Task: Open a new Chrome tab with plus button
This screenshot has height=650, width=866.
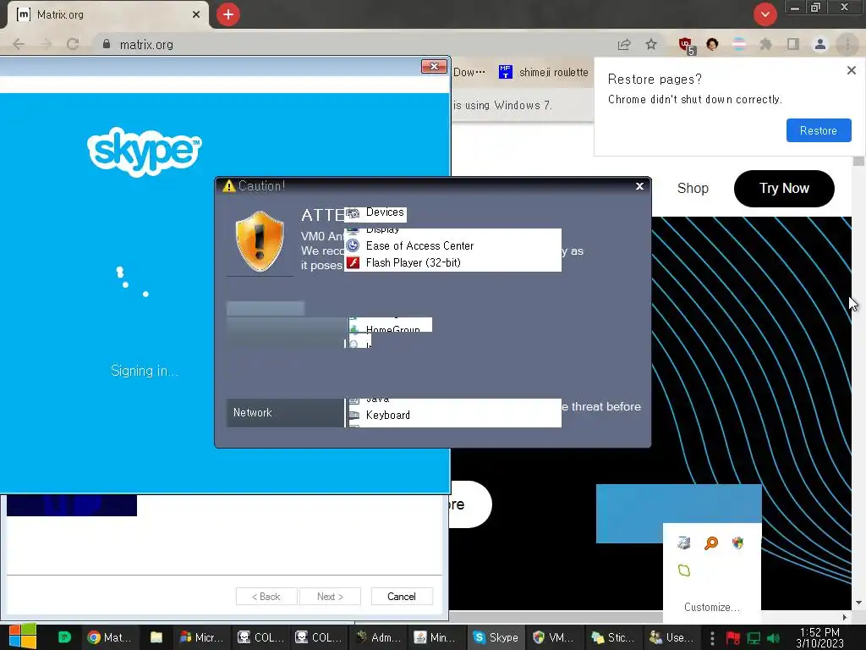Action: 228,14
